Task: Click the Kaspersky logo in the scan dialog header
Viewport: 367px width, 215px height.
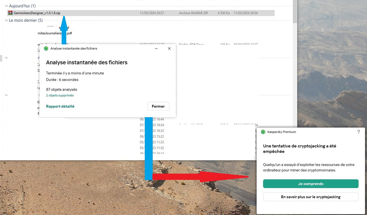Action: [x=46, y=48]
